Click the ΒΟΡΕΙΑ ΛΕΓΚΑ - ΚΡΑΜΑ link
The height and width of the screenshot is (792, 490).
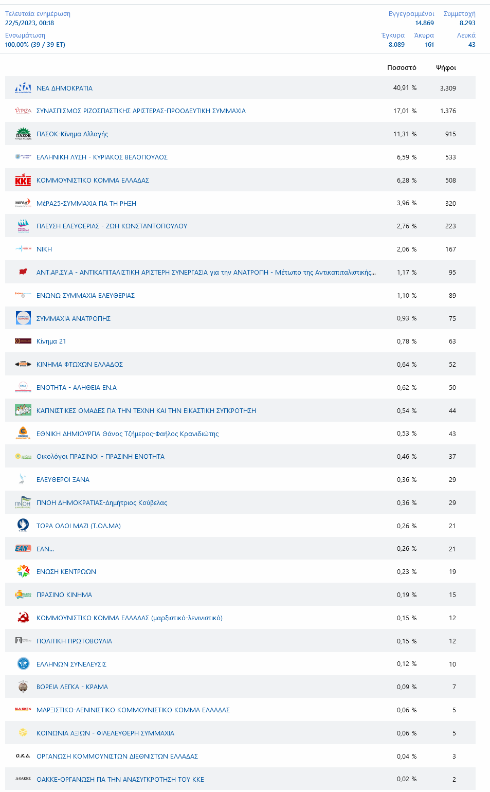[72, 687]
